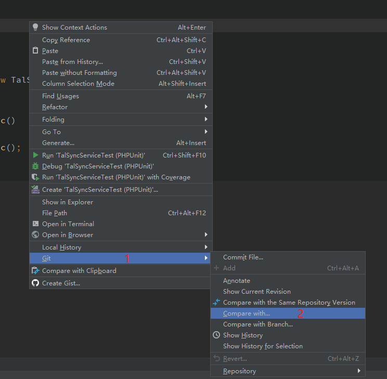Click the revert arrow icon
Screen dimensions: 387x379
click(x=216, y=358)
